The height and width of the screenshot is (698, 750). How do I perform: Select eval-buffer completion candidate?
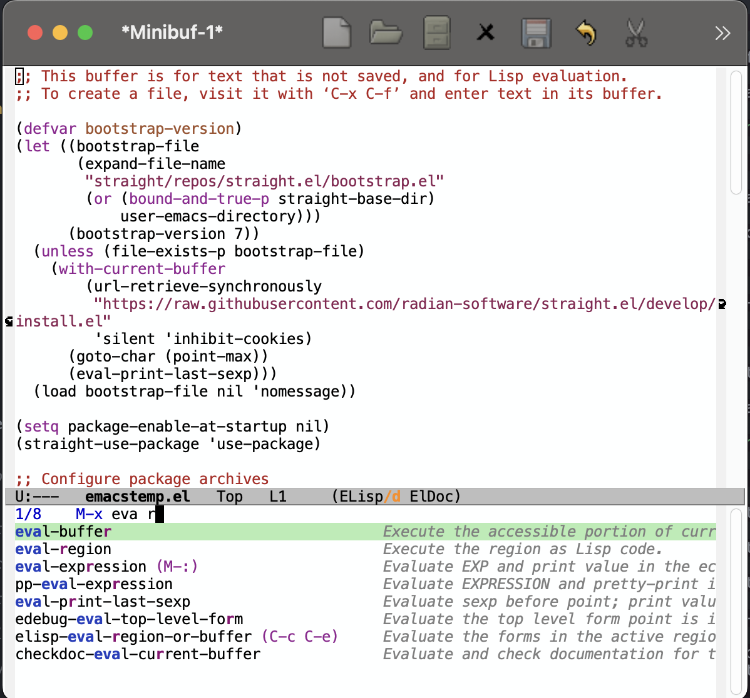(366, 532)
